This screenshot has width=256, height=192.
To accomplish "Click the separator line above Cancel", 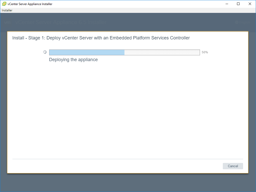I will pyautogui.click(x=127, y=159).
